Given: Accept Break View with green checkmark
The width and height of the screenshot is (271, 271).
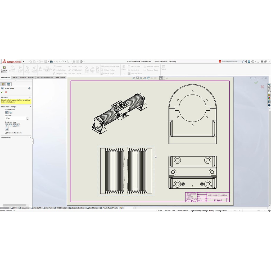Looking at the screenshot, I should [2, 92].
